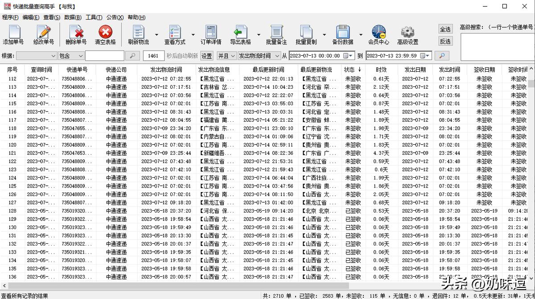The height and width of the screenshot is (299, 535).
Task: Click the 已签收 status in row 136
Action: [353, 277]
